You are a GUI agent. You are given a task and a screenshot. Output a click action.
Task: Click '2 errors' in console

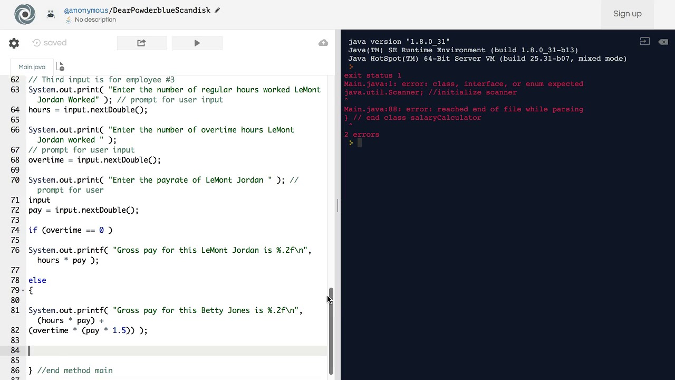pyautogui.click(x=362, y=135)
